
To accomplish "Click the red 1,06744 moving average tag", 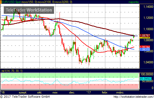I will tap(145, 47).
